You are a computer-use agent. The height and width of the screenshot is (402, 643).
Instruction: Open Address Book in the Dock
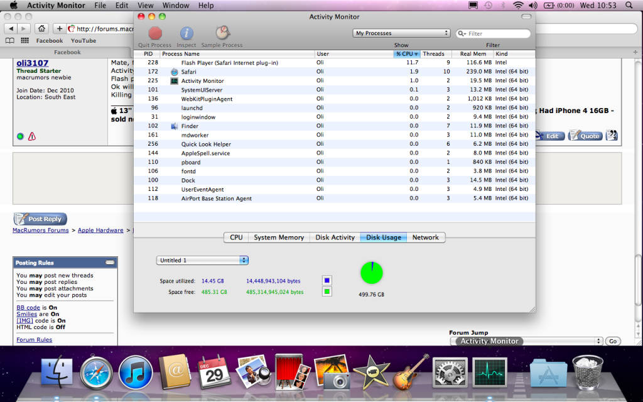[x=175, y=372]
